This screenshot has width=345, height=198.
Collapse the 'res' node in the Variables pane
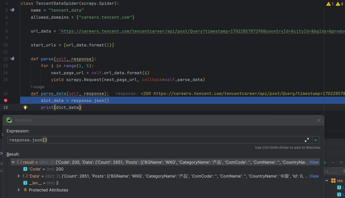(327, 181)
